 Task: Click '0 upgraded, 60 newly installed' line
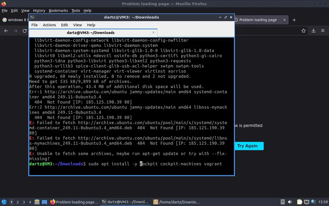(x=110, y=76)
